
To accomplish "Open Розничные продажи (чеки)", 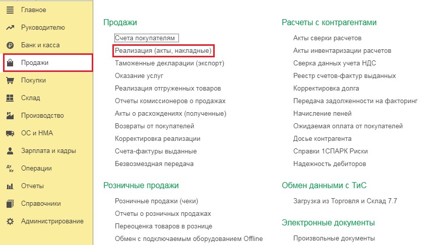I will tap(157, 201).
